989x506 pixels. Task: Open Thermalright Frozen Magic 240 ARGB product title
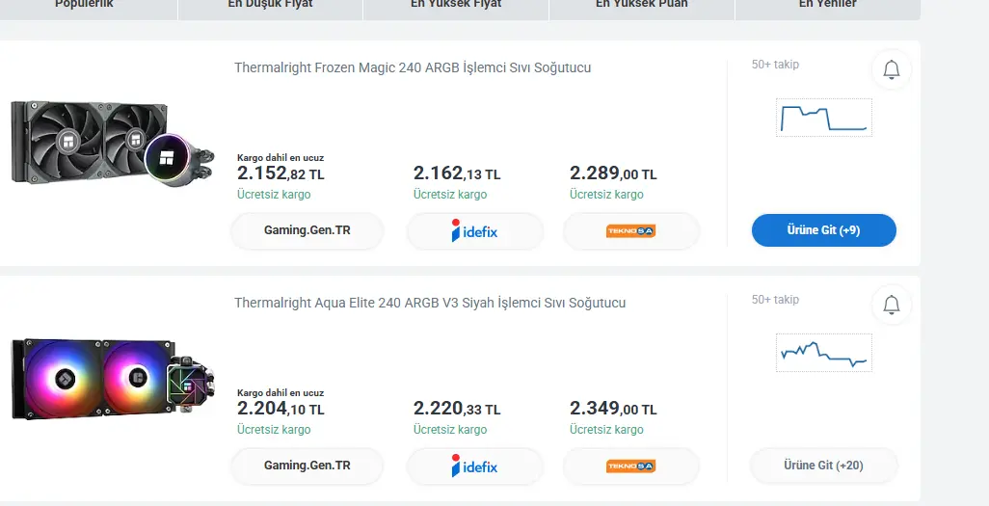[413, 67]
